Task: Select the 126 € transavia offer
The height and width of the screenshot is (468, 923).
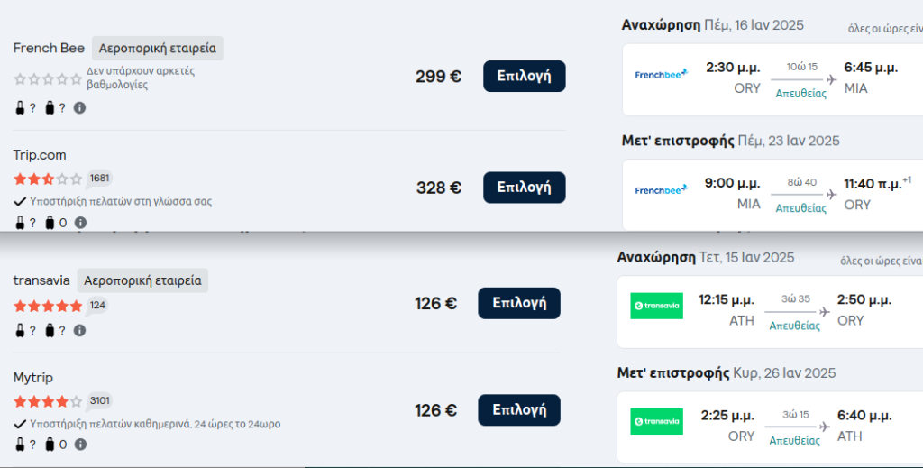Action: 518,303
